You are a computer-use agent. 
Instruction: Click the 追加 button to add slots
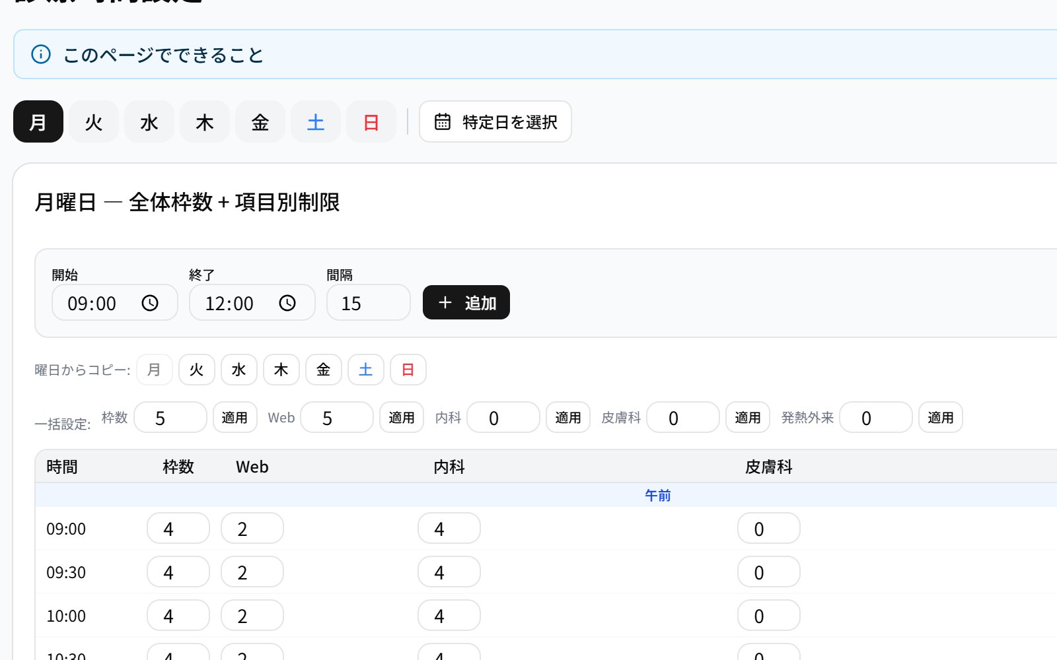pyautogui.click(x=466, y=302)
